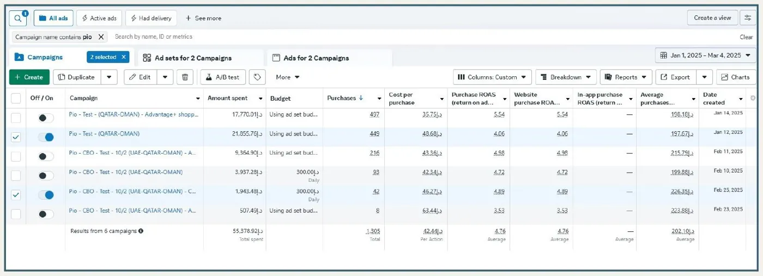Open the Breakdown dropdown
Screen dimensions: 763x276
pos(566,77)
